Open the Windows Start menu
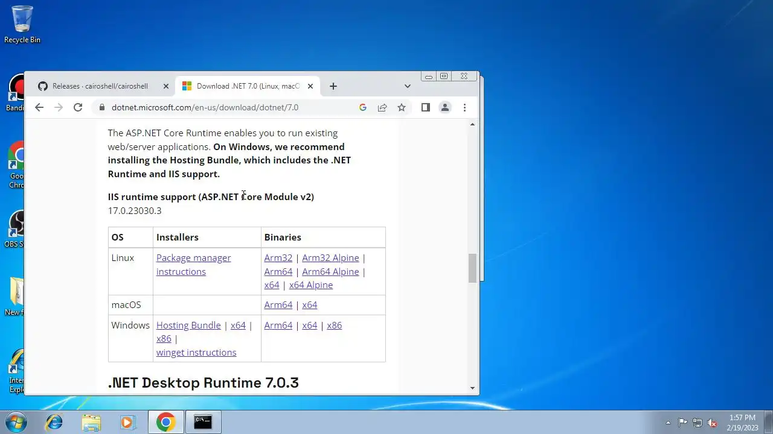 16,422
